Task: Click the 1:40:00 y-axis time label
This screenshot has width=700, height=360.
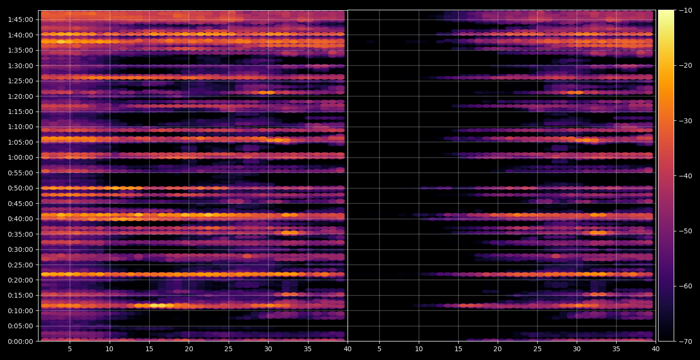Action: (x=20, y=35)
